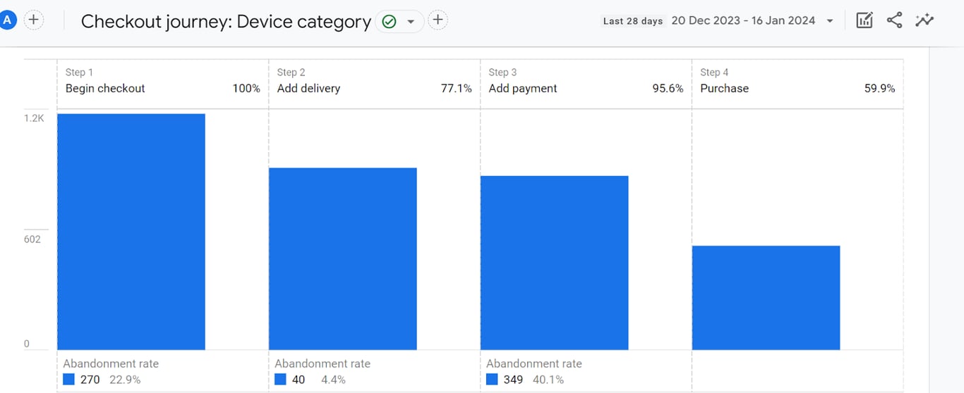Viewport: 964px width, 393px height.
Task: Open the date range dropdown arrow
Action: pyautogui.click(x=830, y=21)
